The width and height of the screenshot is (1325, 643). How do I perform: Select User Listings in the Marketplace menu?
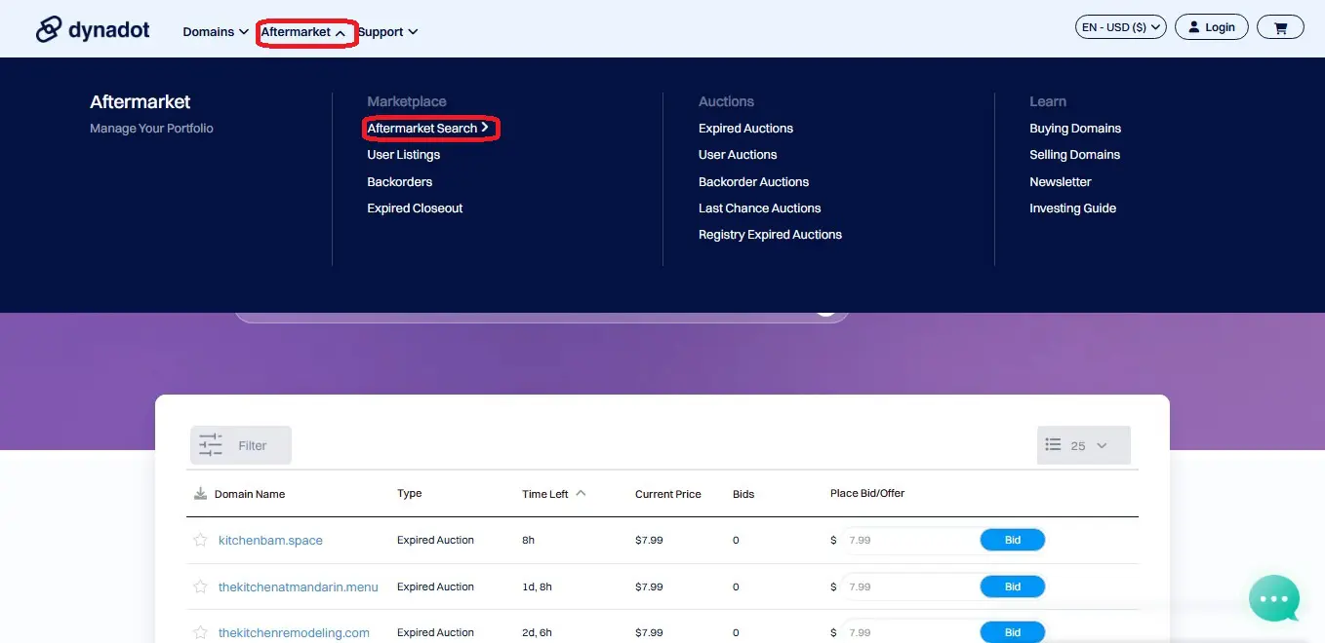tap(403, 155)
